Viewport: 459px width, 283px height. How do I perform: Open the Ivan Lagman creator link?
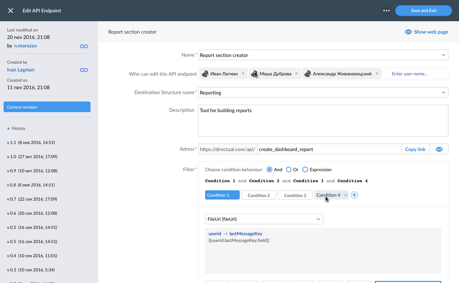pos(21,70)
